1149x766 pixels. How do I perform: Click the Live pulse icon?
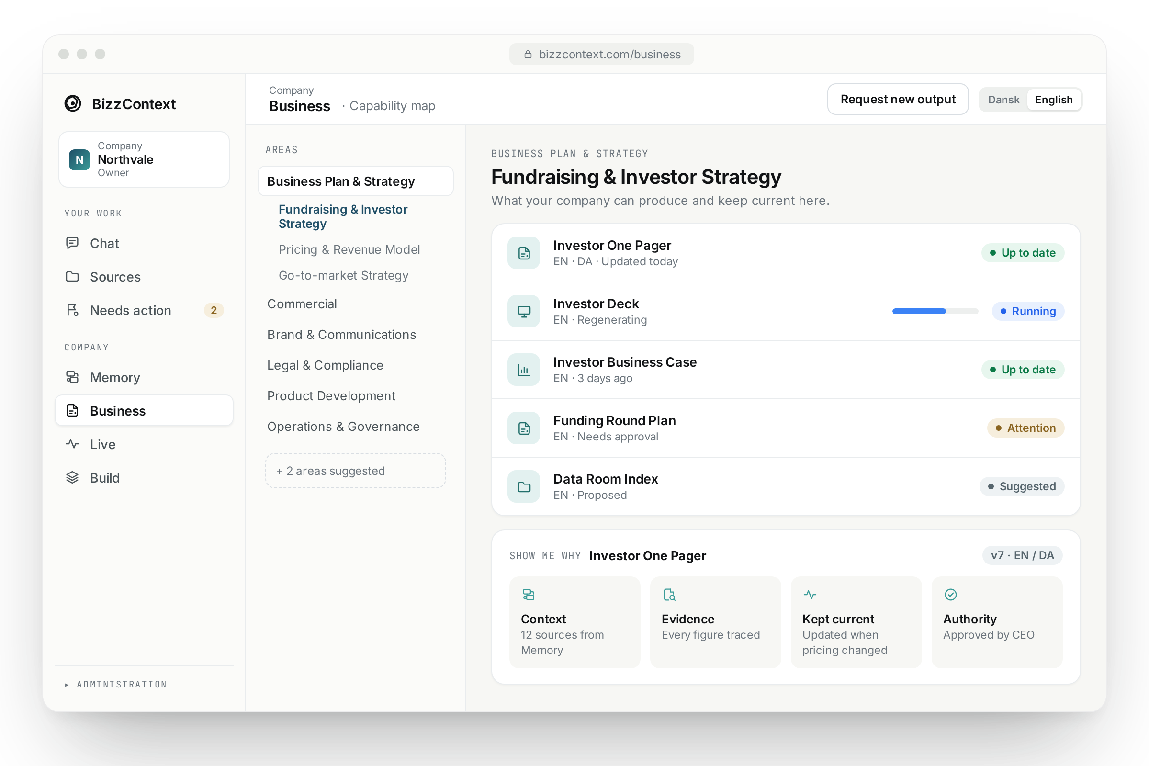(72, 444)
